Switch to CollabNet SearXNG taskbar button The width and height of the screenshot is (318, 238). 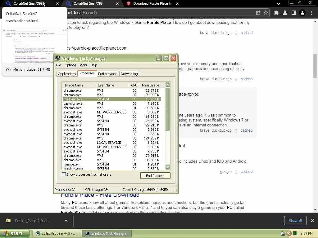coord(57,234)
